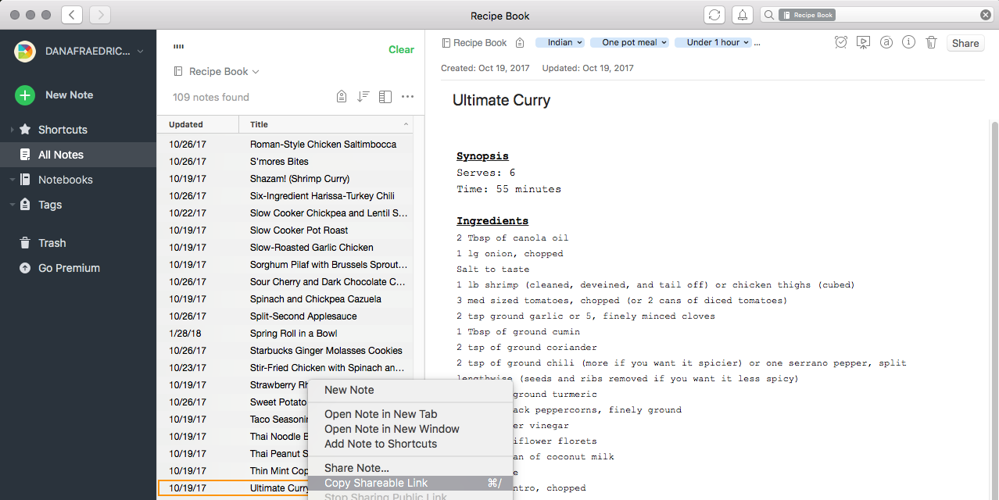Viewport: 999px width, 500px height.
Task: Delete note with trash can icon
Action: (x=931, y=43)
